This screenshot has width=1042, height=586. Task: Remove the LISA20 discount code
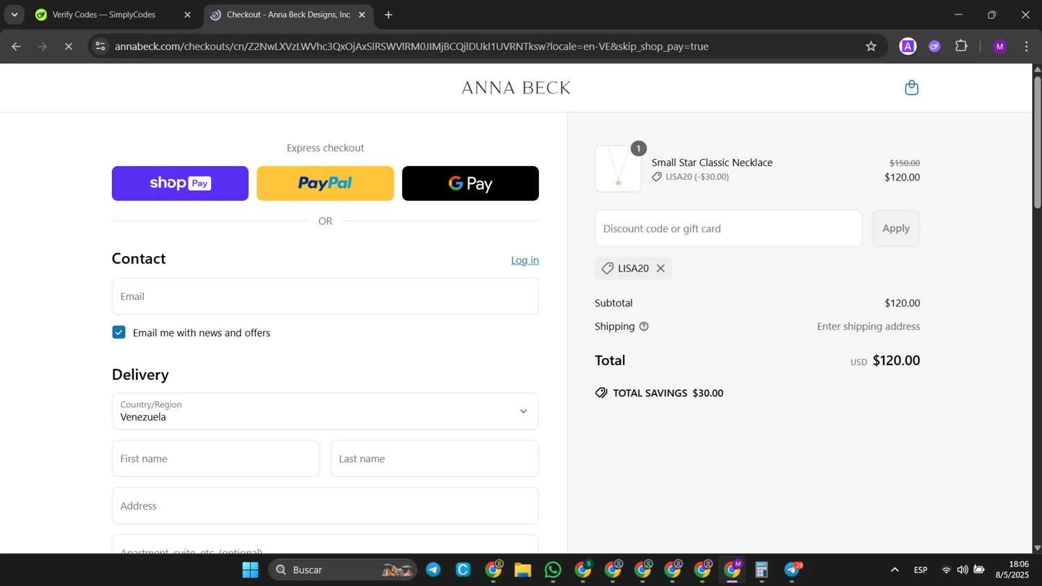point(661,269)
